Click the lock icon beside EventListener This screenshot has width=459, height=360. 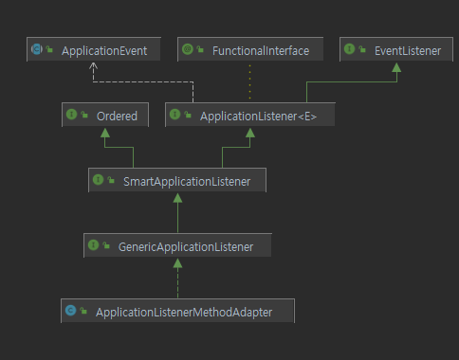pos(362,49)
